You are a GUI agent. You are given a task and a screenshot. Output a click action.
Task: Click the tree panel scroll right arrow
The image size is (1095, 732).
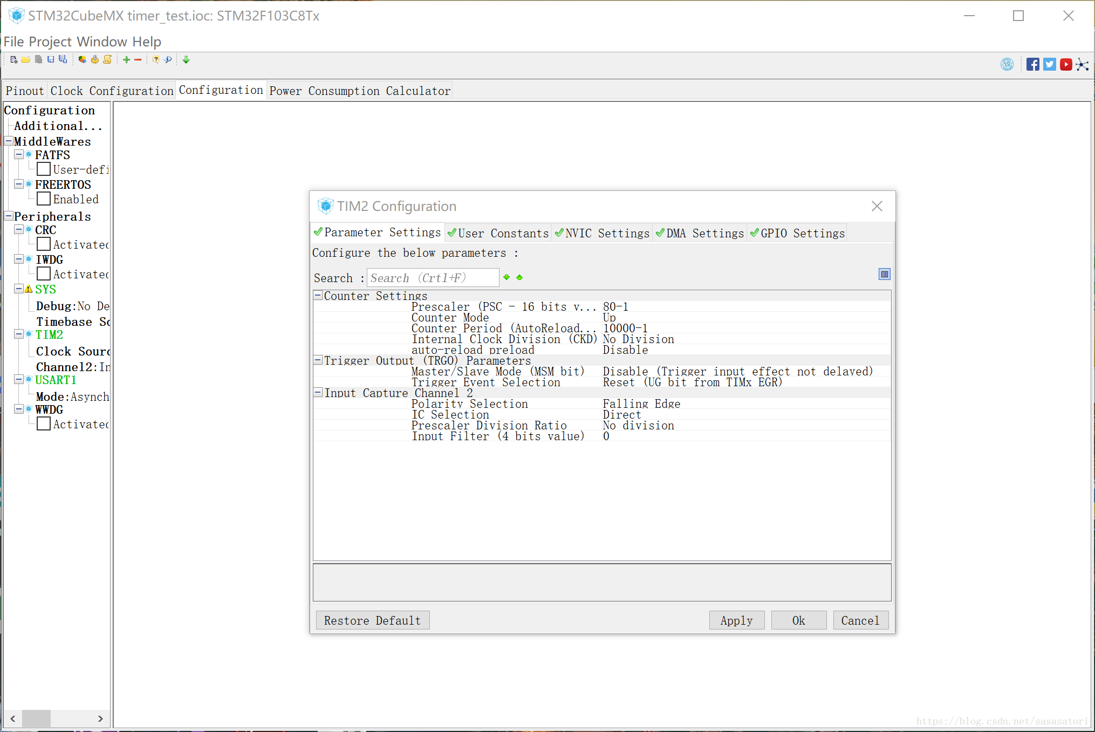pos(100,719)
